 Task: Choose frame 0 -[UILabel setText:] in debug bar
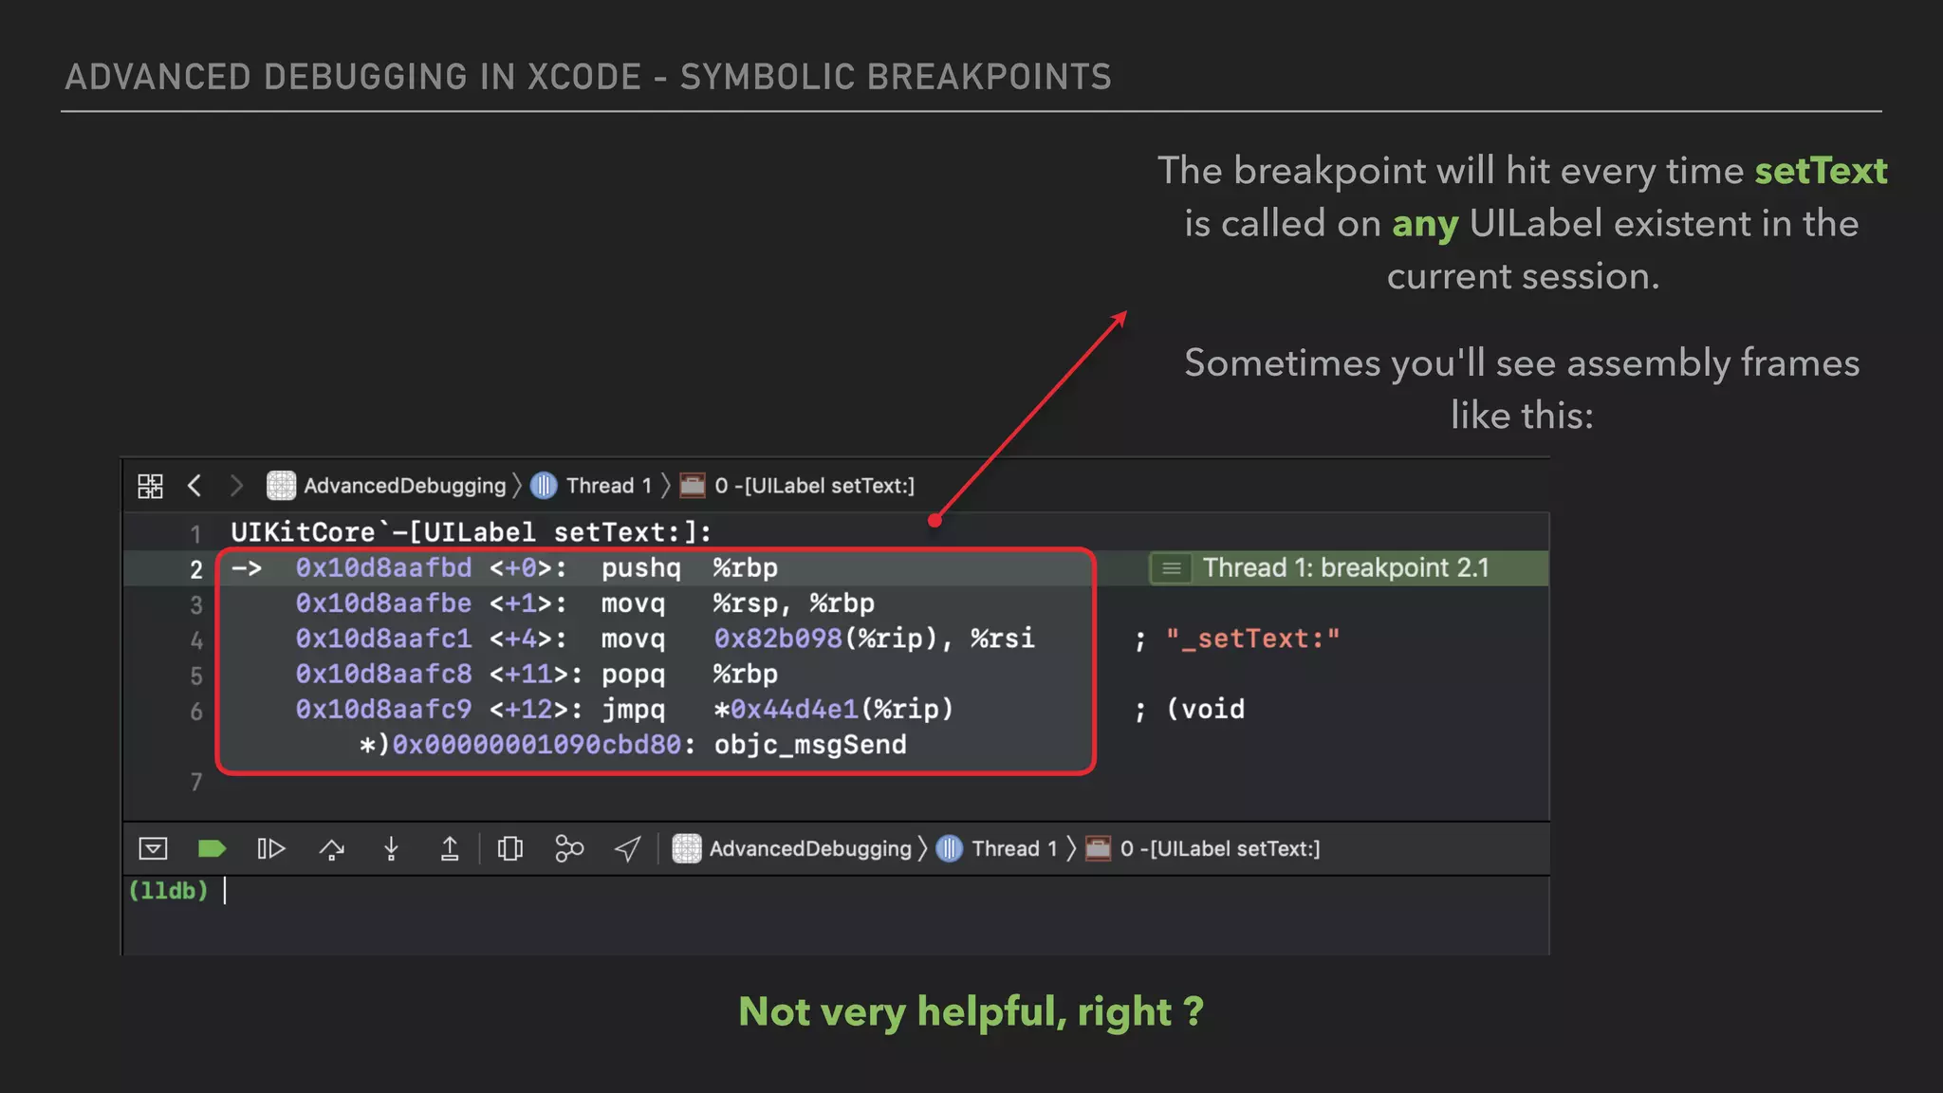1220,848
